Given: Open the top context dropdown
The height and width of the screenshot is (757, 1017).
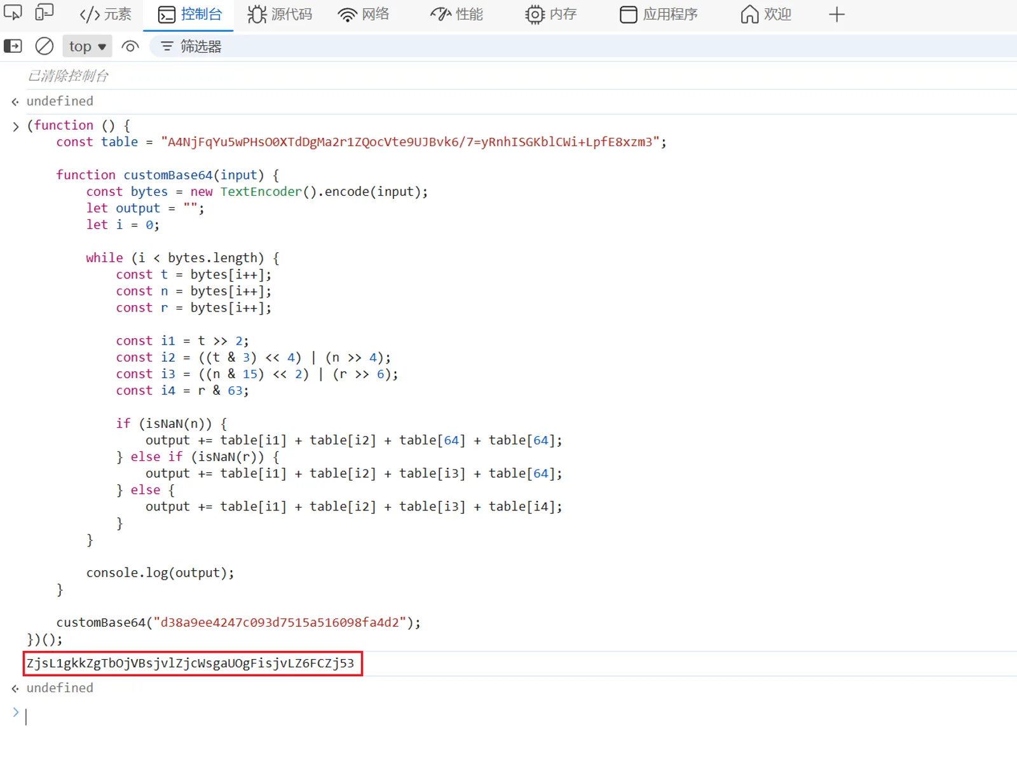Looking at the screenshot, I should (x=87, y=46).
